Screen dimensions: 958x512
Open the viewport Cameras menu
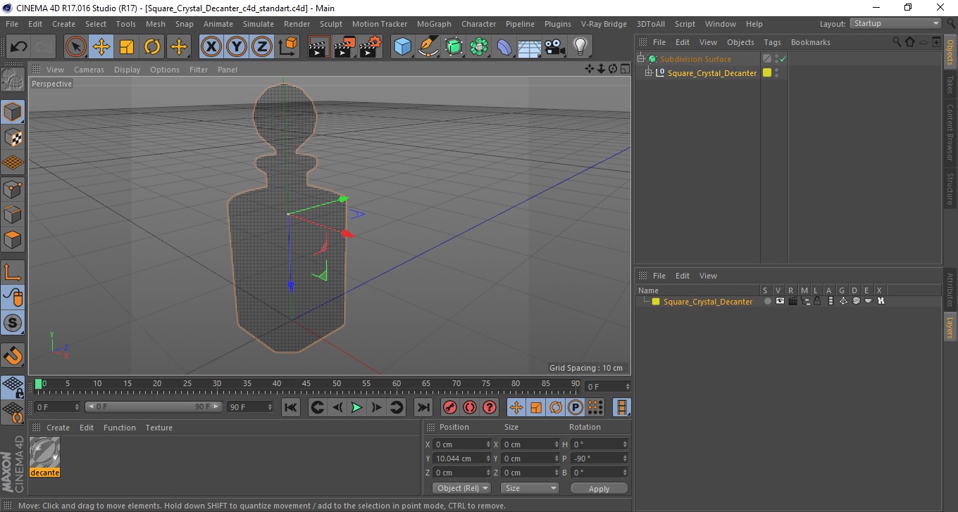coord(89,70)
